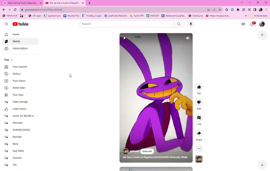This screenshot has height=171, width=270.
Task: Open the tab search dropdown arrow
Action: tap(241, 3)
